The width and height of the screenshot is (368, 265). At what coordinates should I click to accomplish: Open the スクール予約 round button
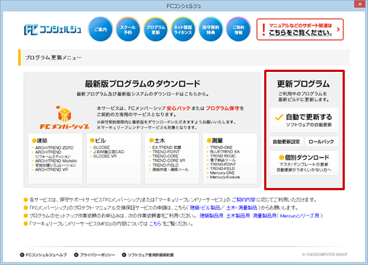(128, 29)
